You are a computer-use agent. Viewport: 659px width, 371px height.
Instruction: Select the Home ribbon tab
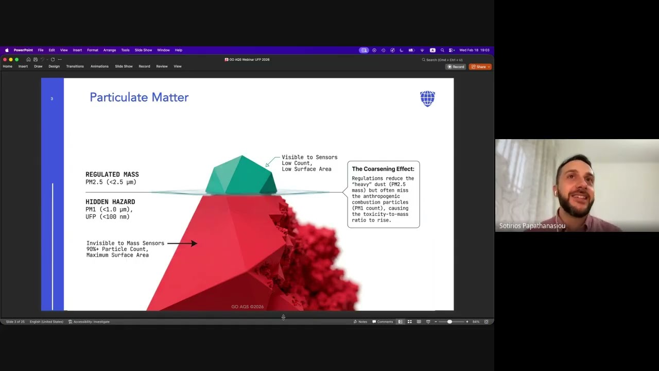tap(8, 66)
